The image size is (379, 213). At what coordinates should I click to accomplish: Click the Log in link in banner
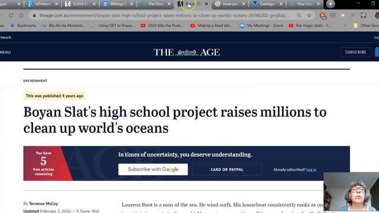pyautogui.click(x=311, y=170)
